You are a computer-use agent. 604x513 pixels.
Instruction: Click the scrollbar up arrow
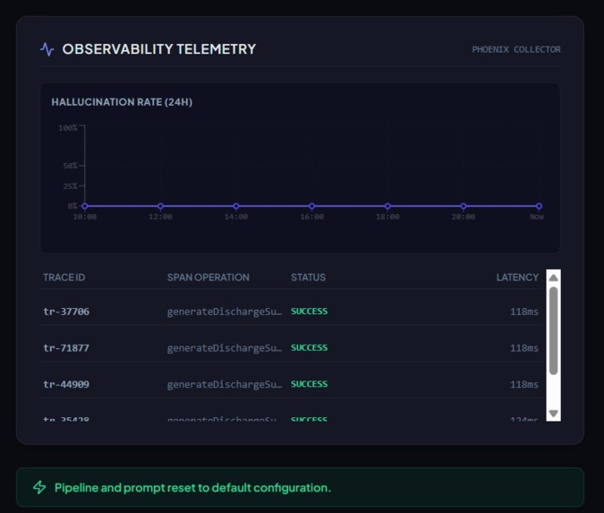click(x=554, y=278)
